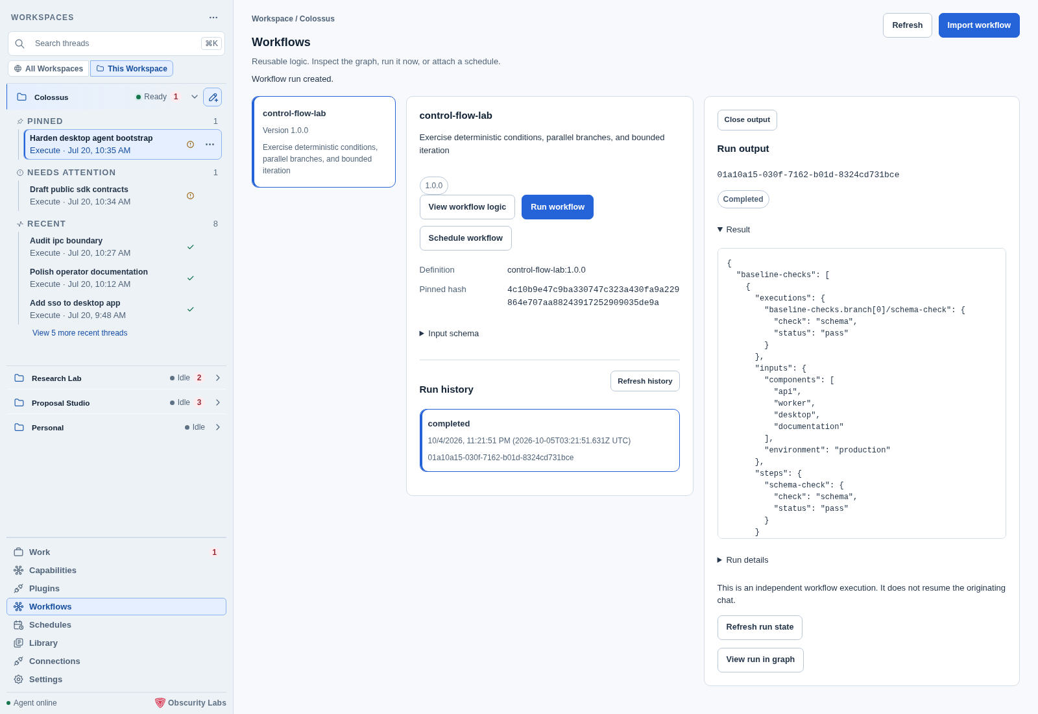Click the Capabilities icon

click(19, 571)
